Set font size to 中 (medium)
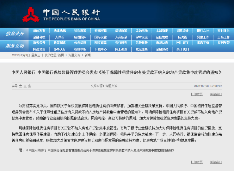The image size is (234, 171). pos(25,86)
